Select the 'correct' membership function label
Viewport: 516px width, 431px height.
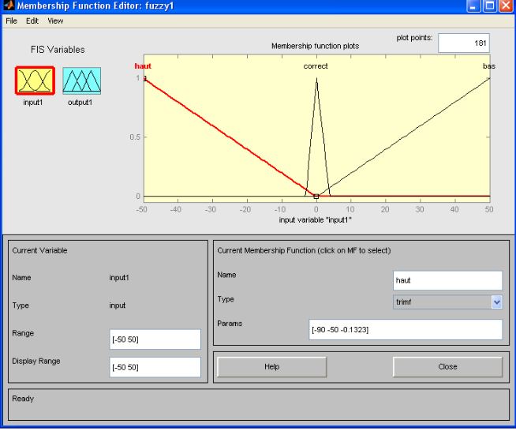(316, 66)
